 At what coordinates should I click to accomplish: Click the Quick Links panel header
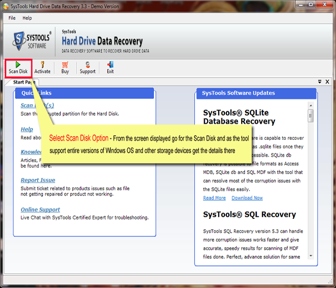coord(84,93)
